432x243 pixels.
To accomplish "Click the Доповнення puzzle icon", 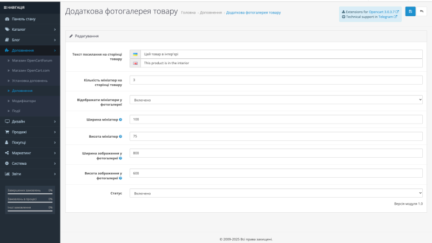I will tap(7, 50).
